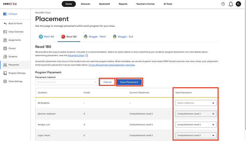This screenshot has width=246, height=141.
Task: Click the Collapse sidebar label
Action: tap(13, 14)
